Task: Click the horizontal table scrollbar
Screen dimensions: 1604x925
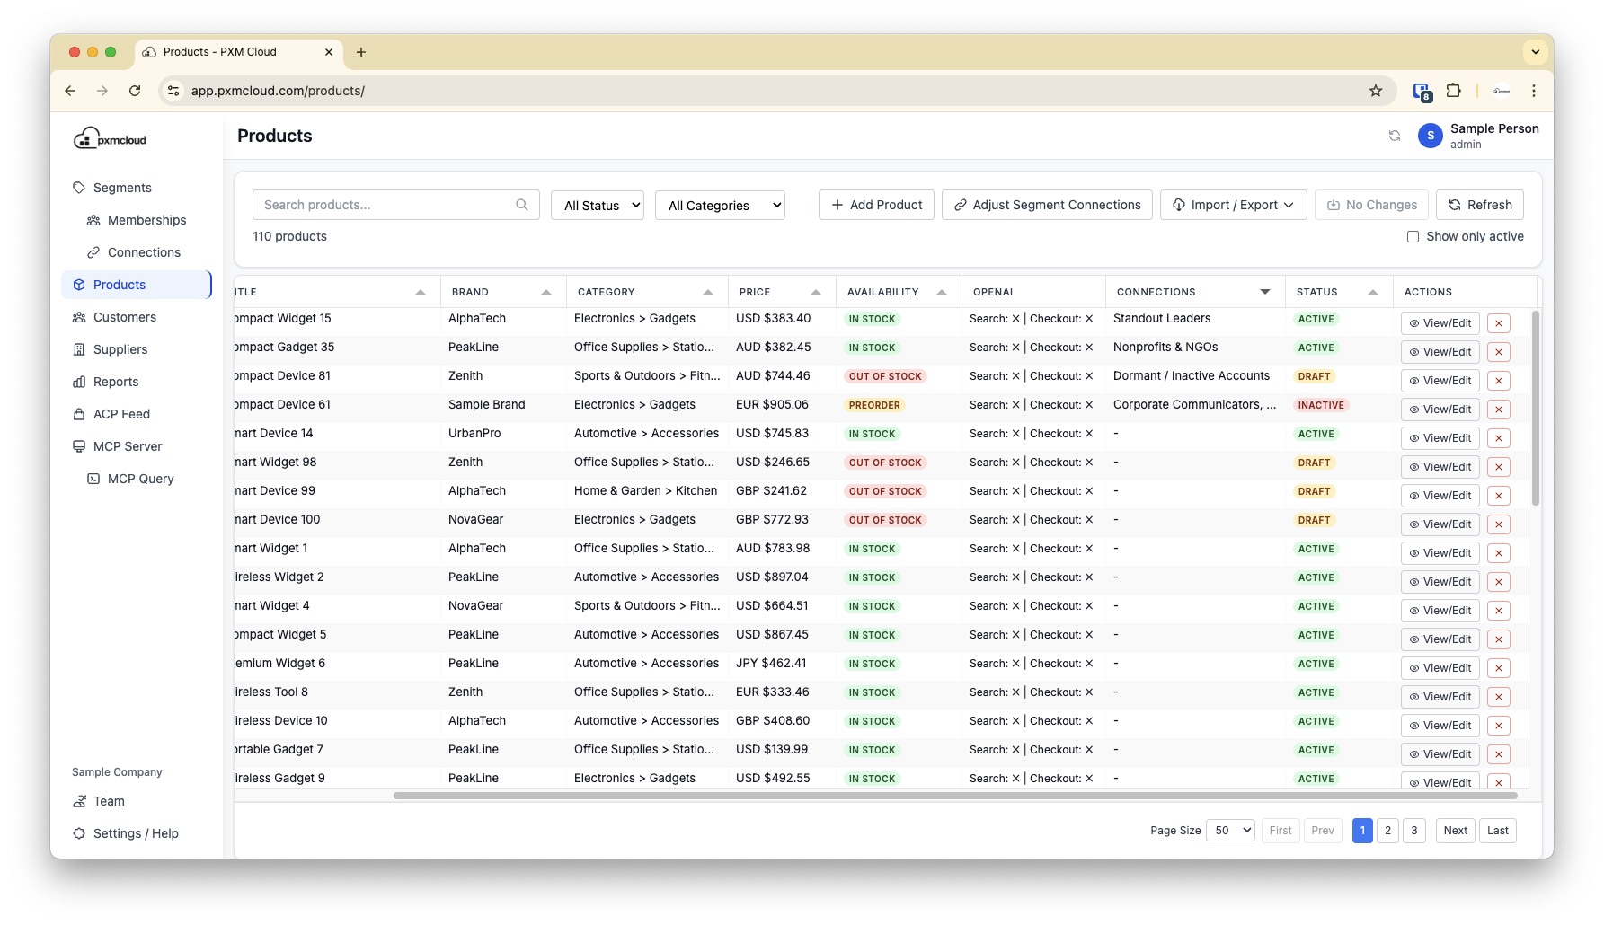Action: click(x=955, y=796)
